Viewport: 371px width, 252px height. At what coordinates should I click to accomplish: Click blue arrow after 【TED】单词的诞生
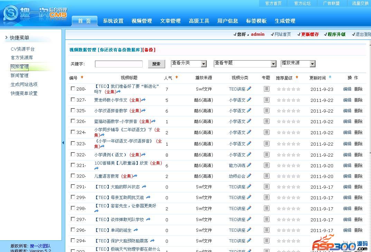point(136,230)
